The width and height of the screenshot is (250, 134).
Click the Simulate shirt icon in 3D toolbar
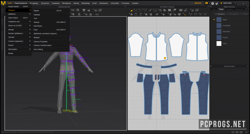point(73,10)
